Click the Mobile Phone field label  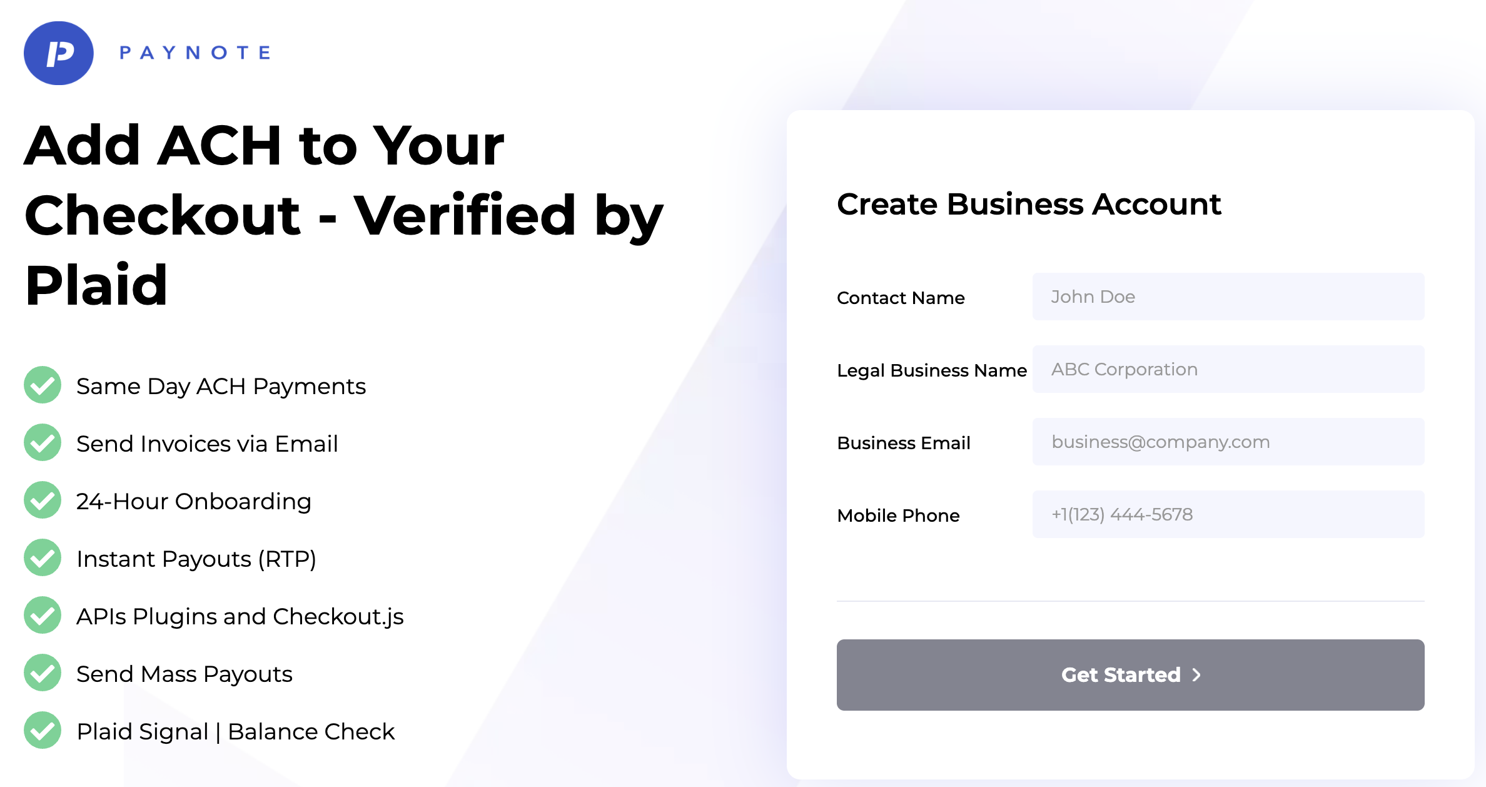pyautogui.click(x=898, y=515)
